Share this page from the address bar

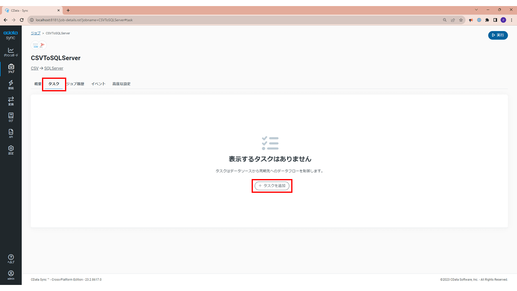[453, 20]
